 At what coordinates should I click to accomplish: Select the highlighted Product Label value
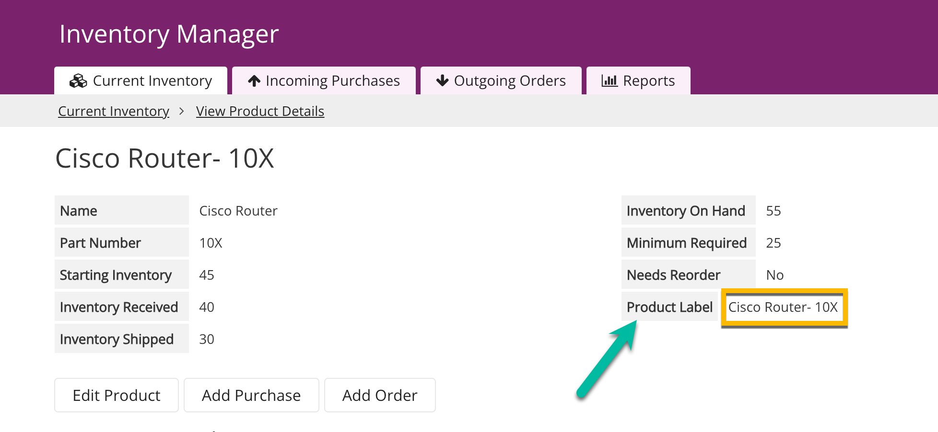click(784, 307)
